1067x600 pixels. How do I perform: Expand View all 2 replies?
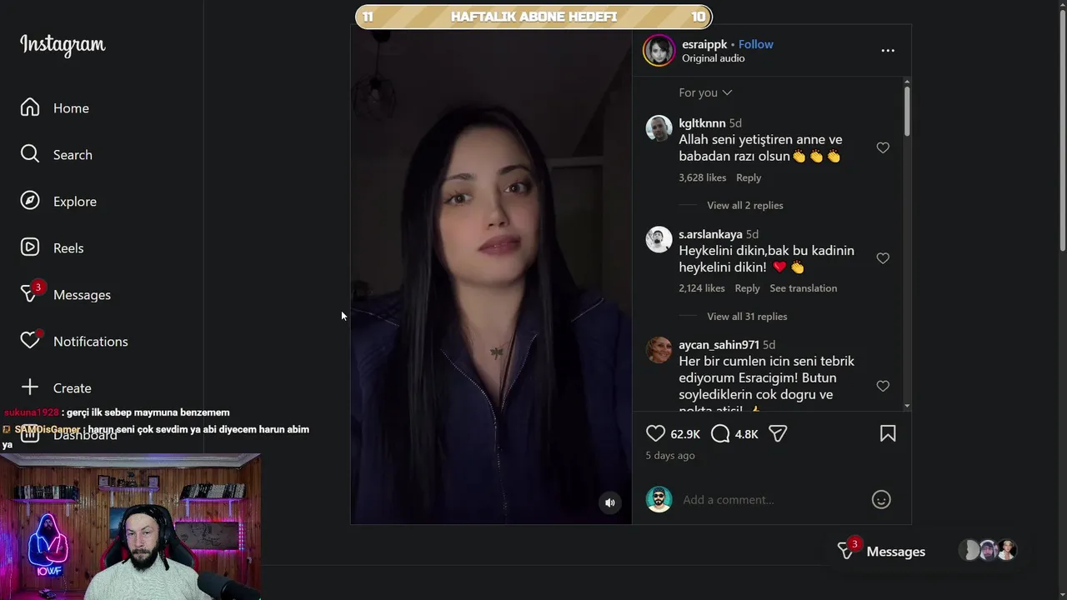pyautogui.click(x=745, y=205)
